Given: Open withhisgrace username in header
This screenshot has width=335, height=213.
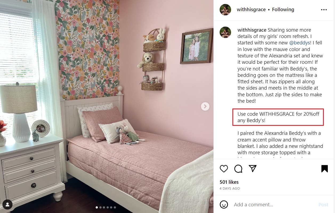Looking at the screenshot, I should point(251,10).
